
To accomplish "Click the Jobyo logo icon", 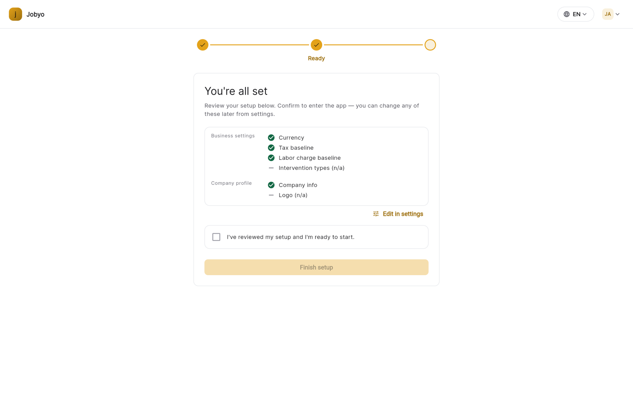I will click(x=15, y=14).
